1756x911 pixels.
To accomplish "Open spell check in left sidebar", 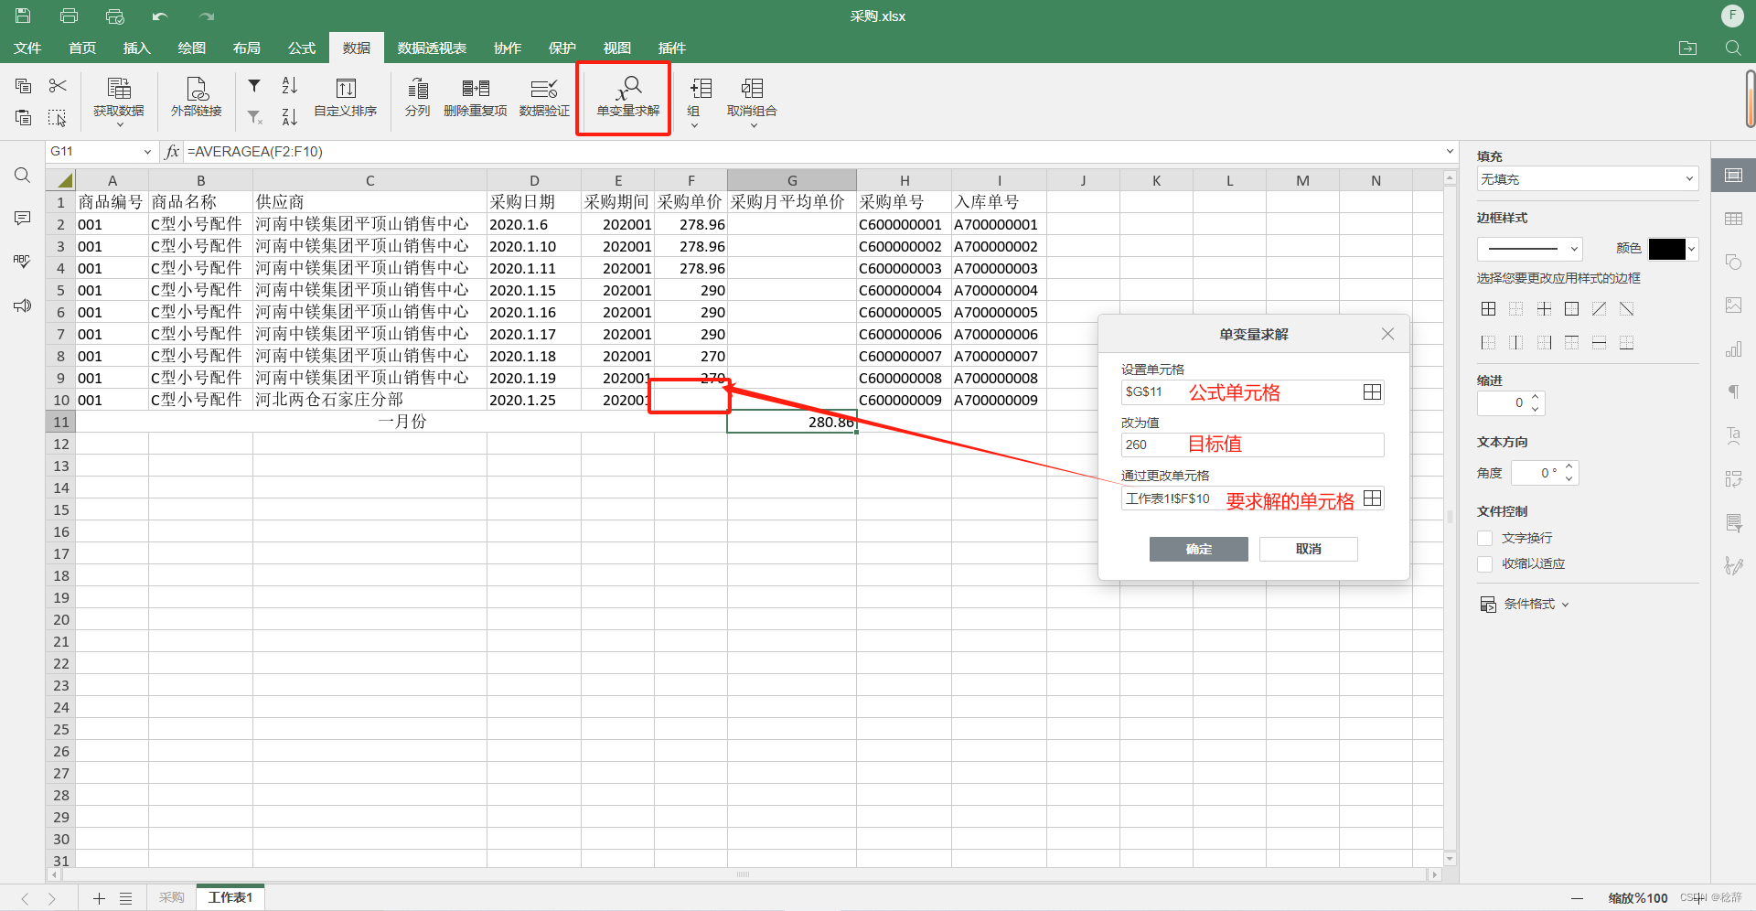I will [23, 262].
